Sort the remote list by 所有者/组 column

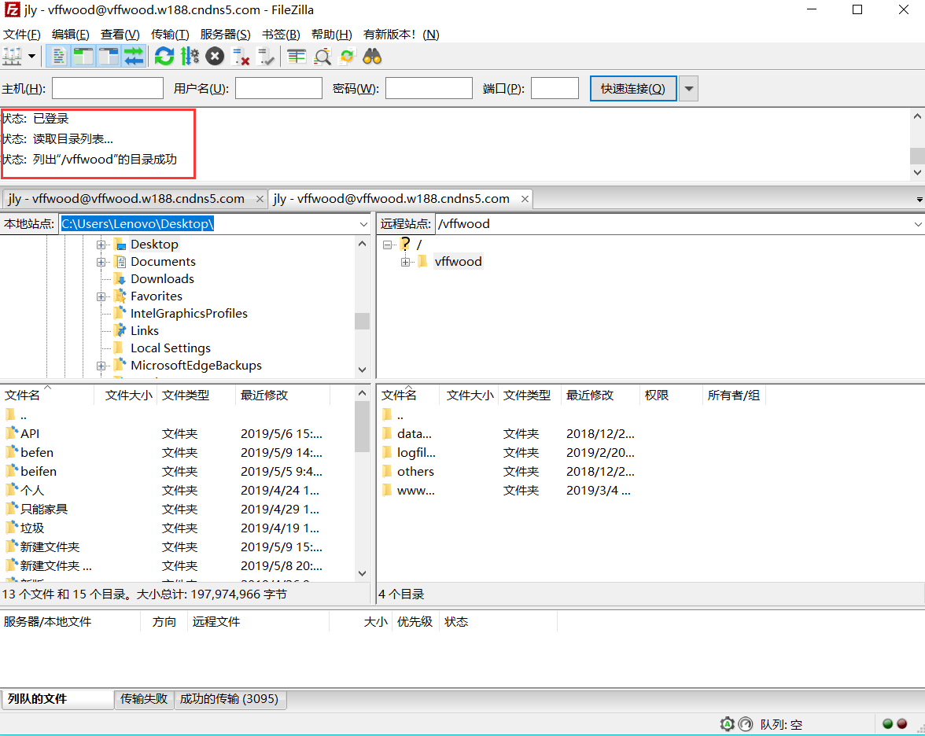click(735, 395)
